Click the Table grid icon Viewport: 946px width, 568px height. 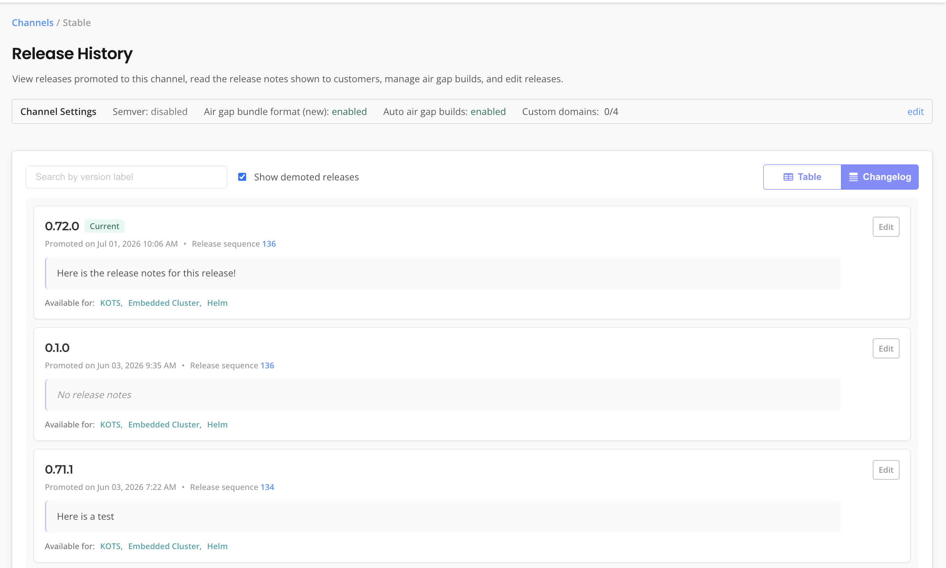(788, 177)
